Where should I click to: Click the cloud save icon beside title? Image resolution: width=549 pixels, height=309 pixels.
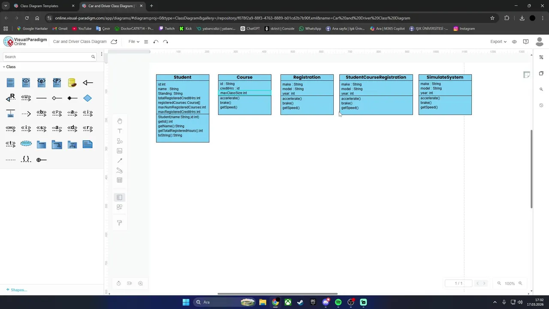coord(114,42)
